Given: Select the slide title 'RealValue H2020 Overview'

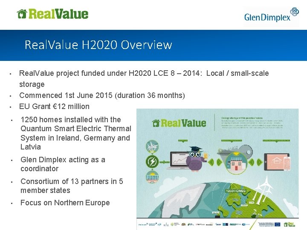Looking at the screenshot, I should 98,45.
